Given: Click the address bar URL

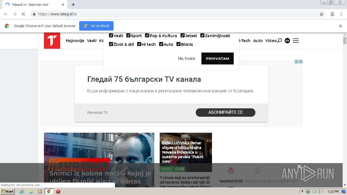Looking at the screenshot, I should click(x=57, y=14).
